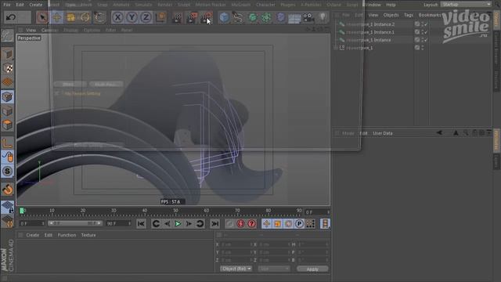Open the Help menu
Viewport: 501px width, 282px height.
(391, 5)
